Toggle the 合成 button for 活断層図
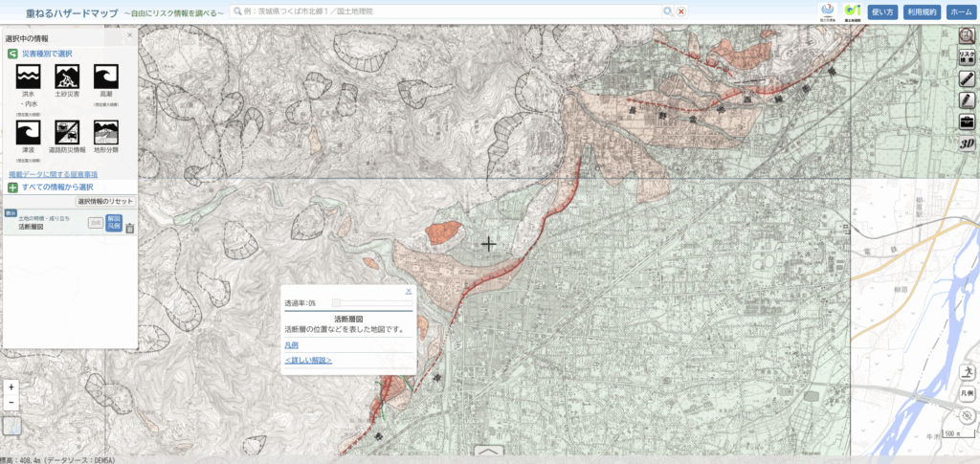This screenshot has width=980, height=464. [95, 223]
